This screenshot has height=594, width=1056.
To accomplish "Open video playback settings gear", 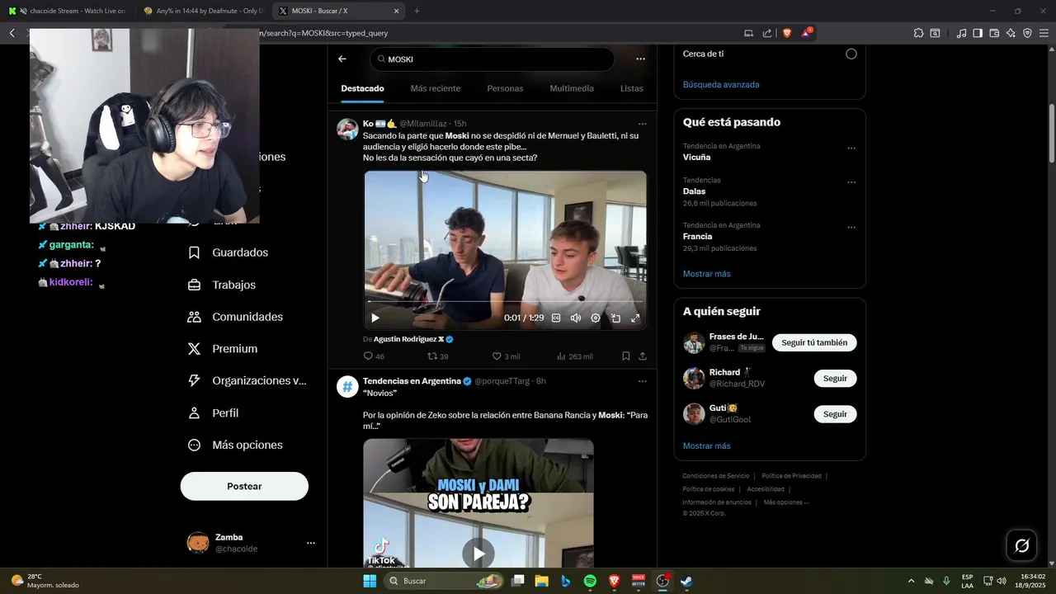I will tap(596, 318).
